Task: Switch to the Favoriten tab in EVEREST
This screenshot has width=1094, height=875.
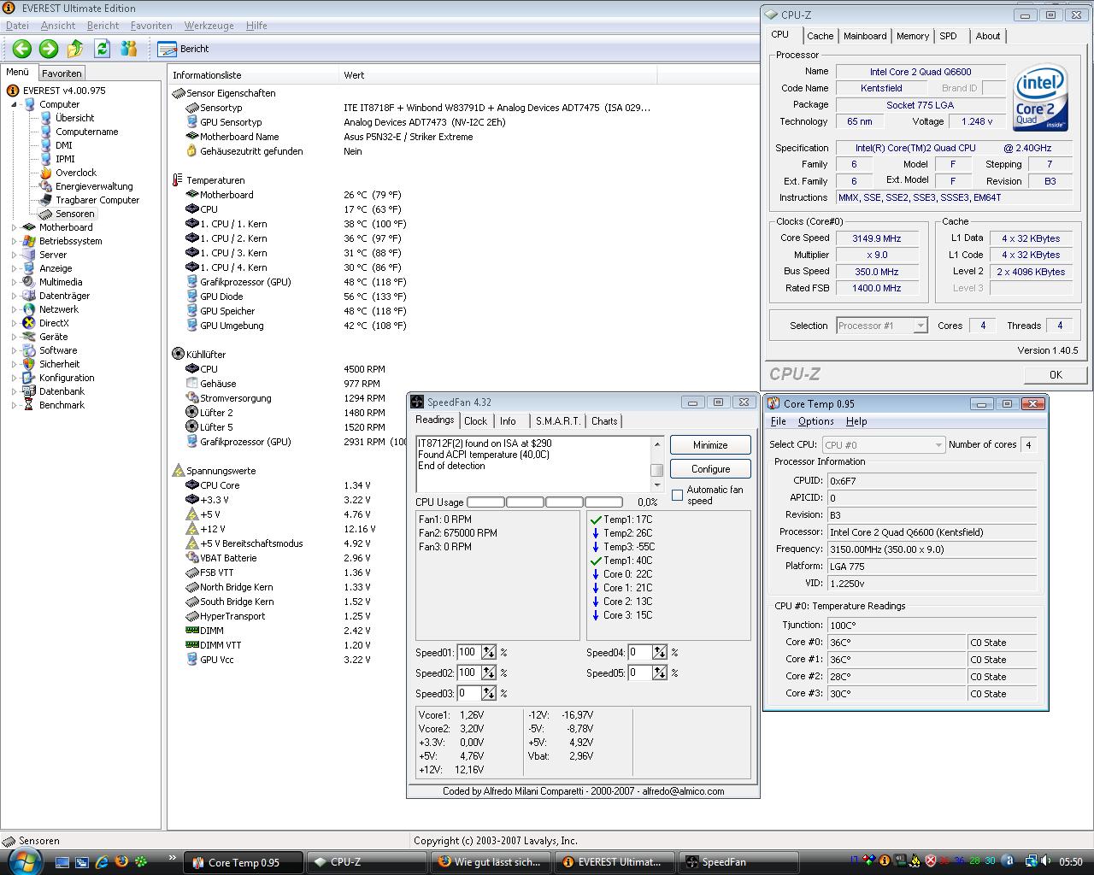Action: (x=62, y=73)
